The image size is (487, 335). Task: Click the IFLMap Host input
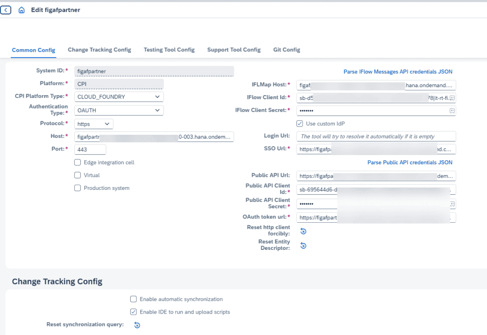pos(376,85)
